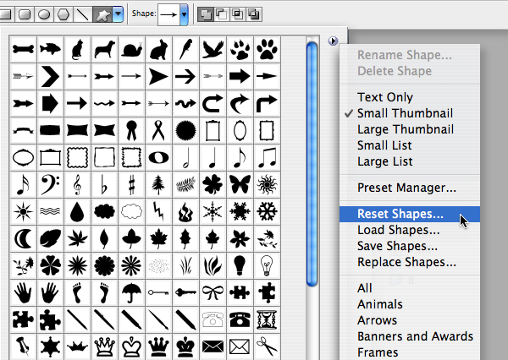Screen dimensions: 508x360
Task: Pick the sitting cat shape
Action: click(x=77, y=49)
